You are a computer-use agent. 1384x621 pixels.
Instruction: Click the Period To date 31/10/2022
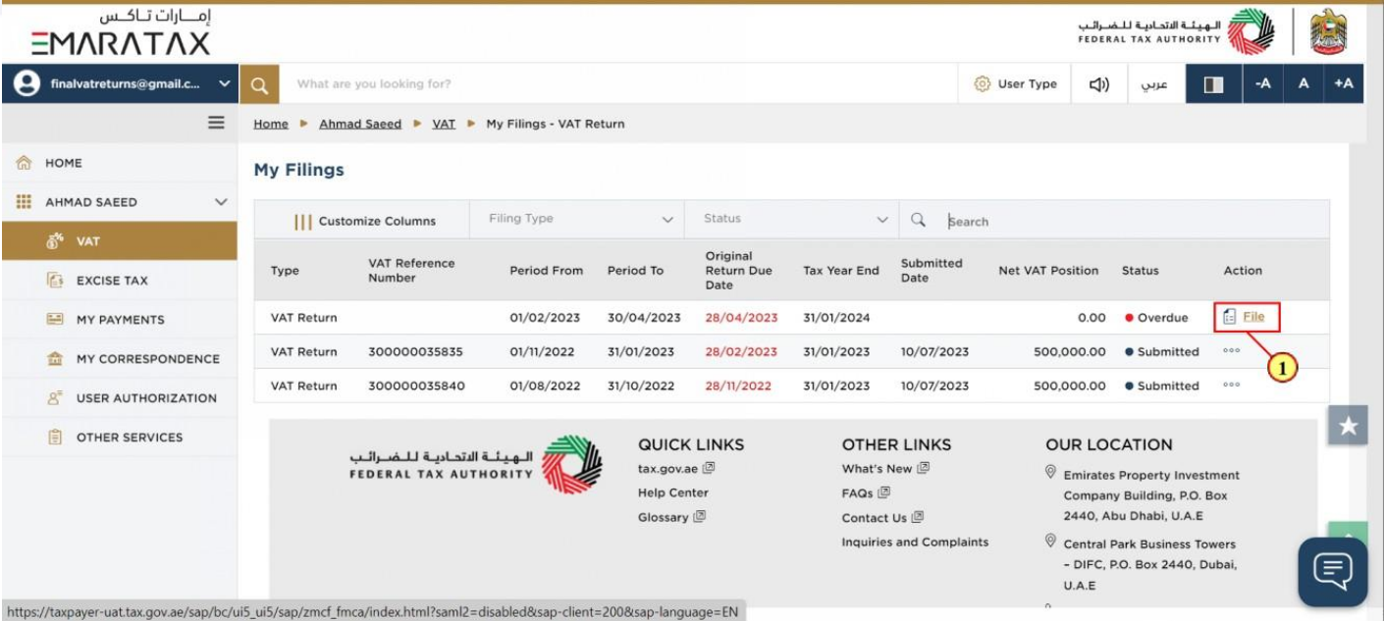pos(641,386)
